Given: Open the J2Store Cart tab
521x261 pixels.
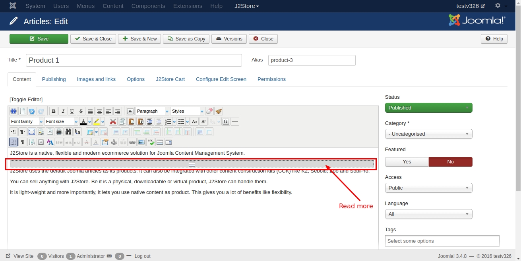Looking at the screenshot, I should (170, 79).
